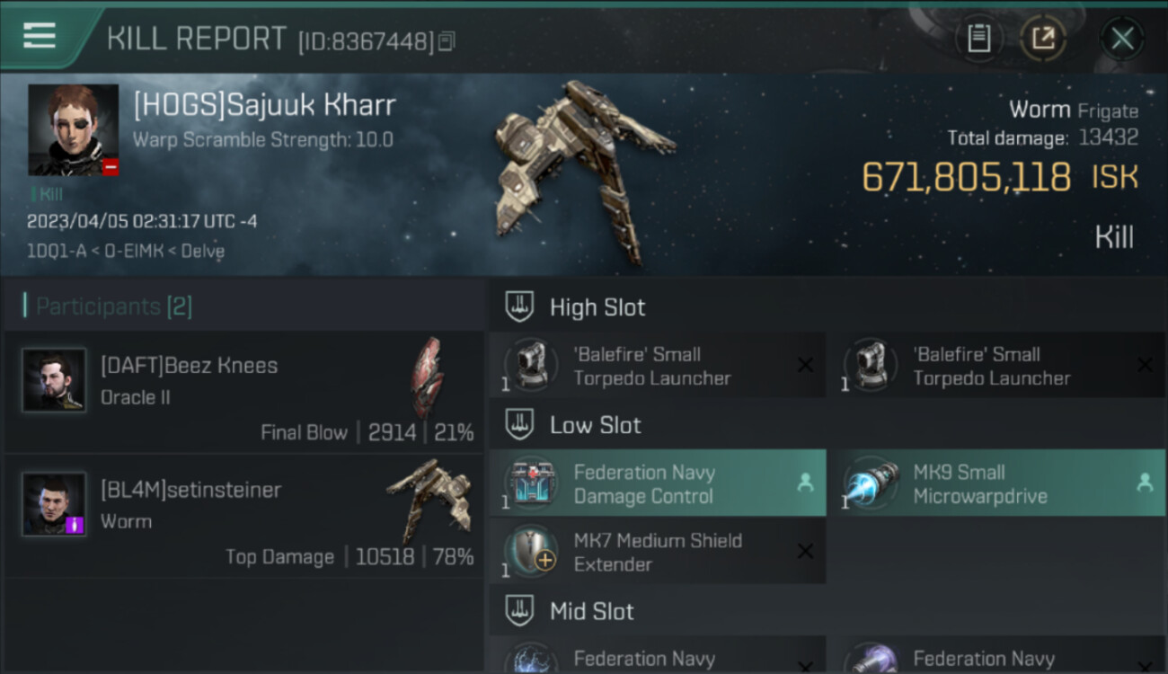Click the share export icon
Viewport: 1168px width, 674px height.
(x=1042, y=39)
